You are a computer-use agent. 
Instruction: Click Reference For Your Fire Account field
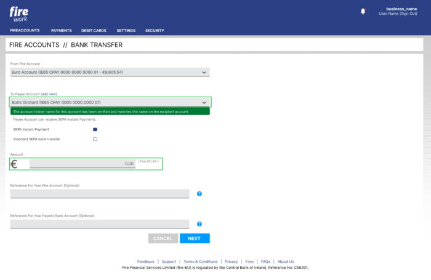[100, 194]
